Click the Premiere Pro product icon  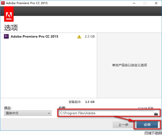(x=6, y=36)
